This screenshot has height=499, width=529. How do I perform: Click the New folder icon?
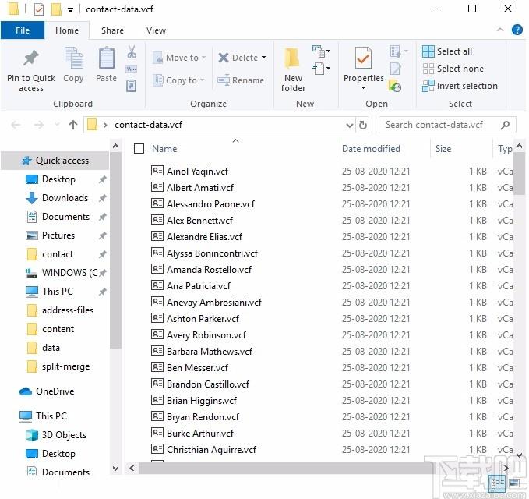tap(292, 58)
